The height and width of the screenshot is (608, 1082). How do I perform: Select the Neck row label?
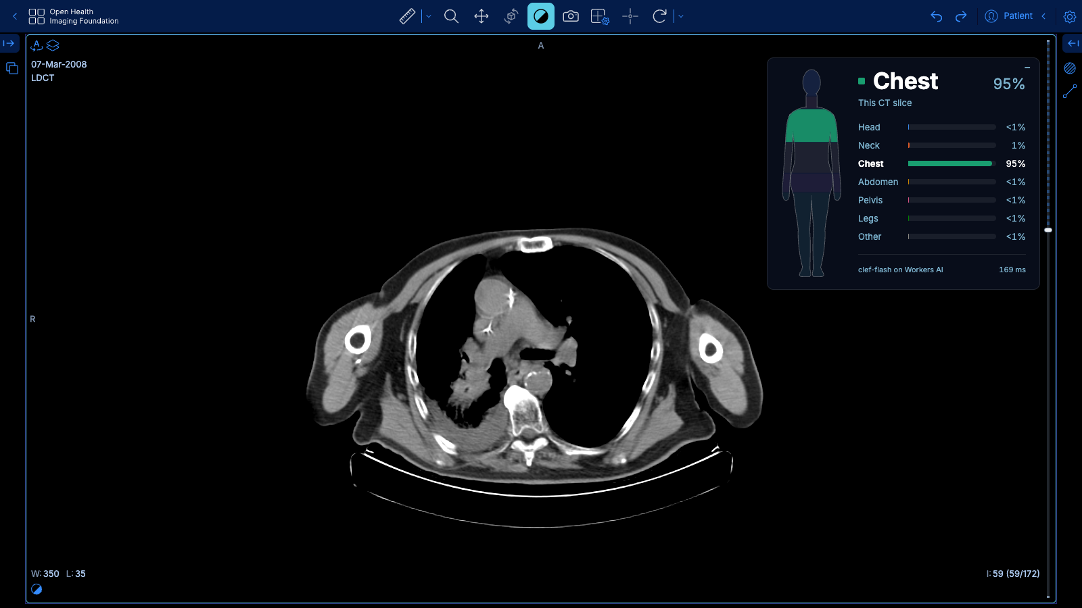coord(869,145)
